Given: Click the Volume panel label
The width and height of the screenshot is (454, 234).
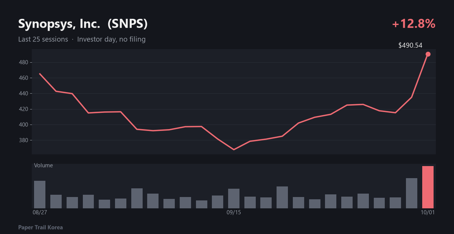Looking at the screenshot, I should pyautogui.click(x=44, y=165).
